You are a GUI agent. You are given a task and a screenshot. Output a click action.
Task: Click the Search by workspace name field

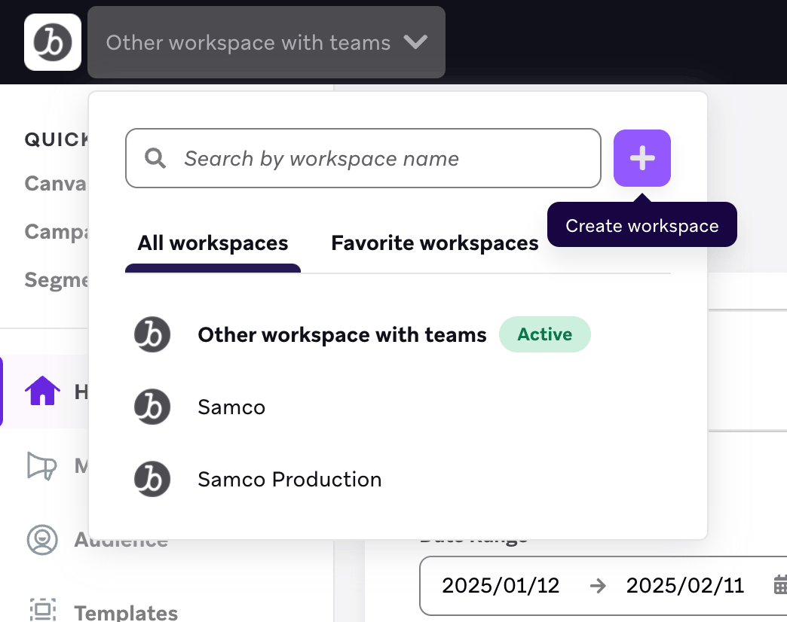click(363, 158)
